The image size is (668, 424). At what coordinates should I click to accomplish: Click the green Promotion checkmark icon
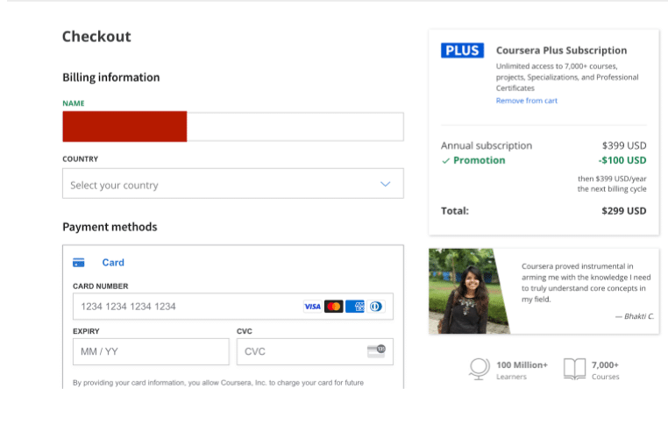[445, 161]
